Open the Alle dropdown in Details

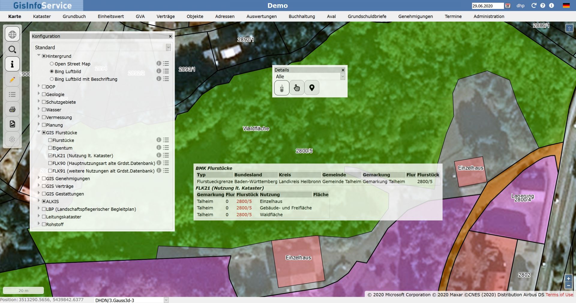[x=343, y=76]
